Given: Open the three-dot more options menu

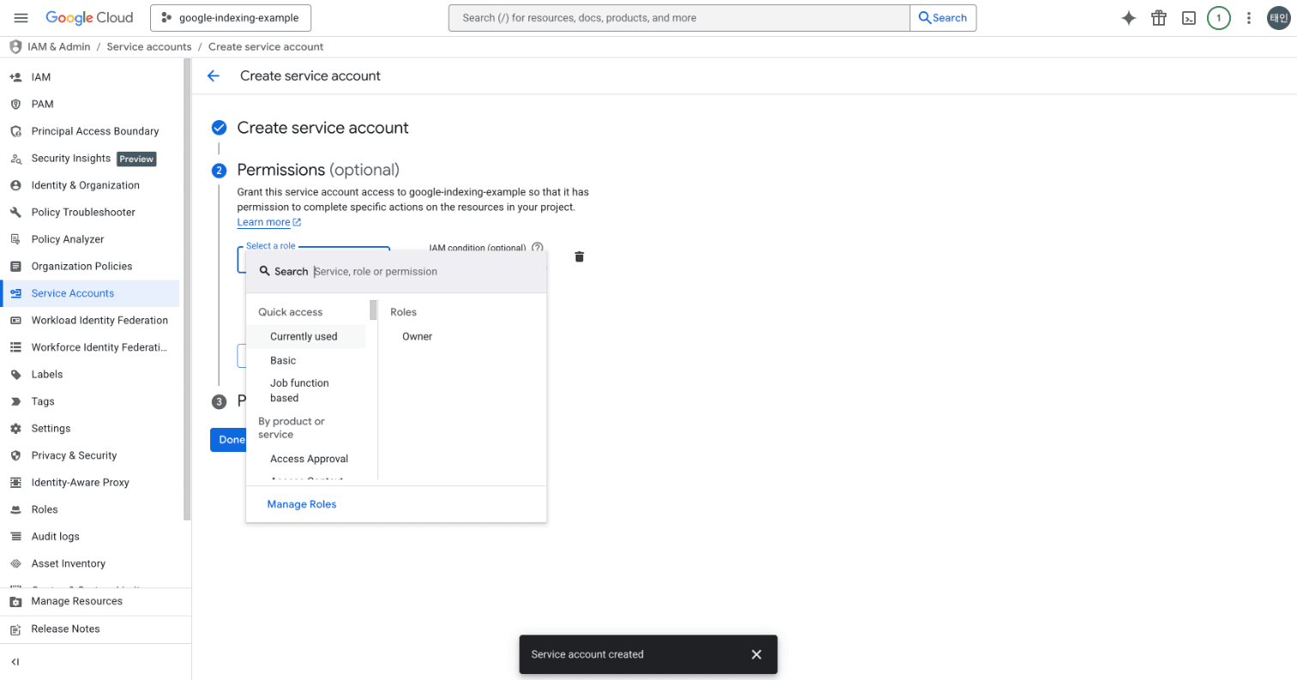Looking at the screenshot, I should pos(1249,18).
